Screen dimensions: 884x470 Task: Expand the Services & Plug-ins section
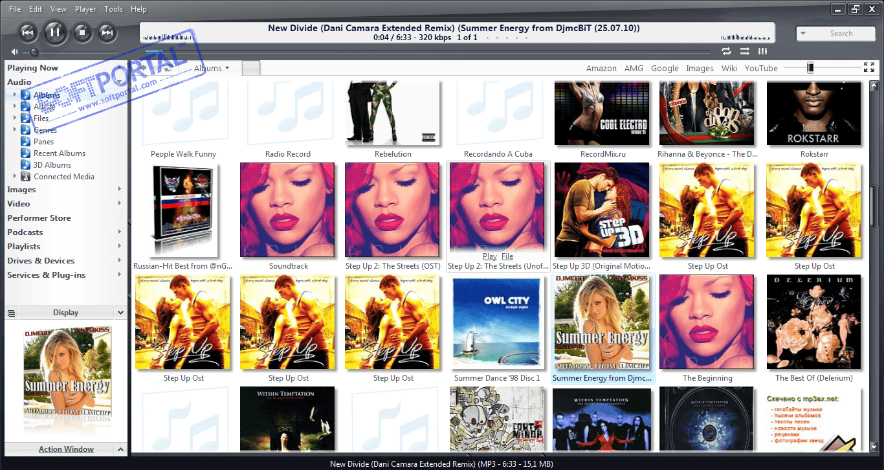(120, 274)
